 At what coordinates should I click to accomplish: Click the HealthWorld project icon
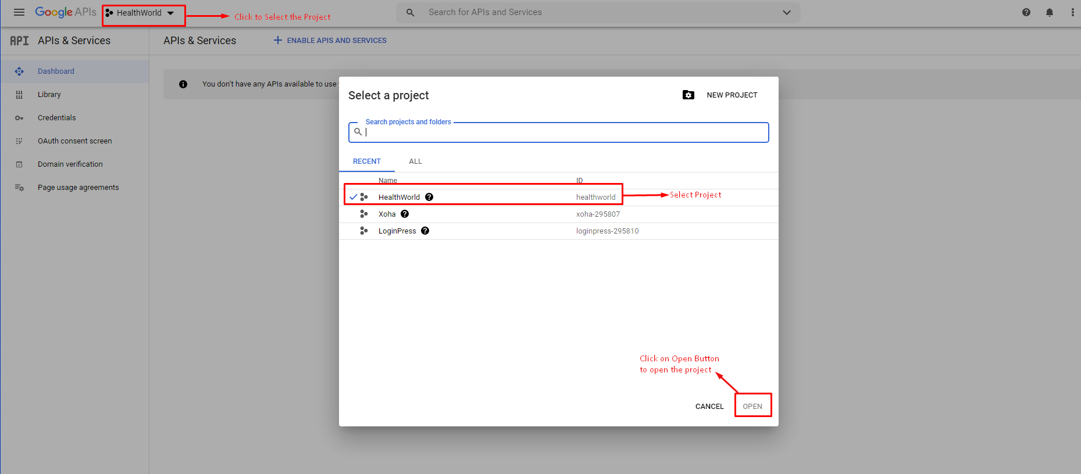coord(364,197)
